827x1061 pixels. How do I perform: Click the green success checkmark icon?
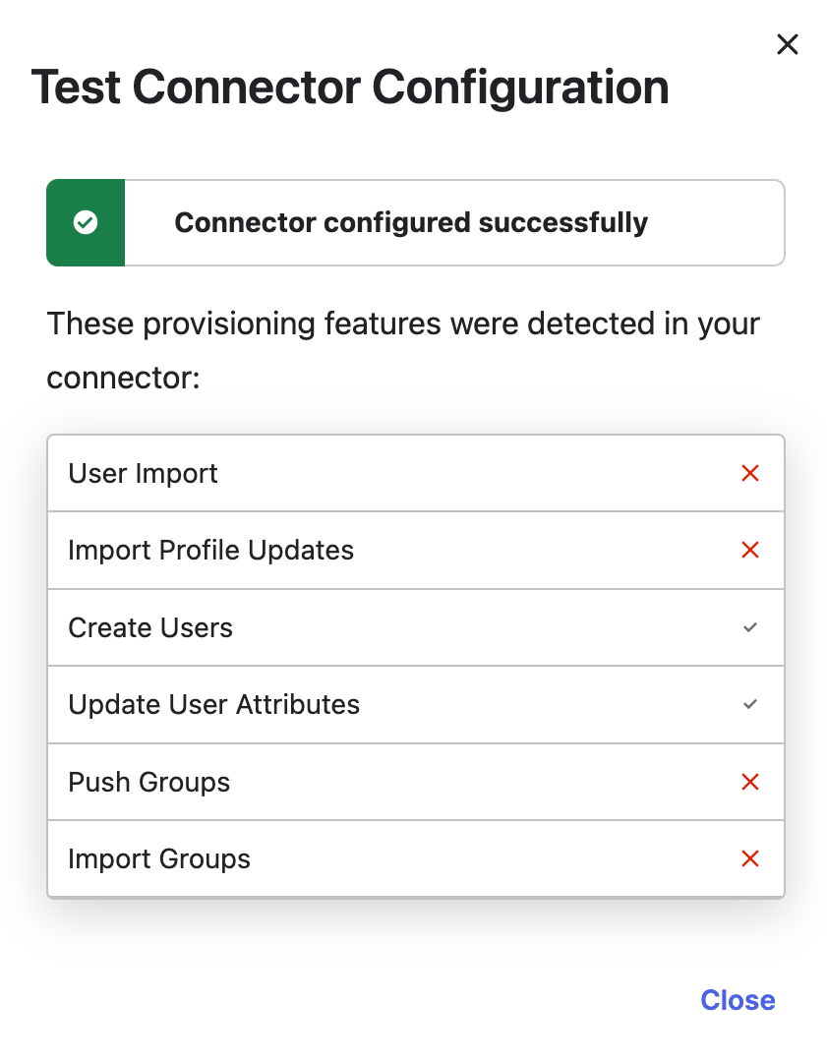(x=86, y=222)
